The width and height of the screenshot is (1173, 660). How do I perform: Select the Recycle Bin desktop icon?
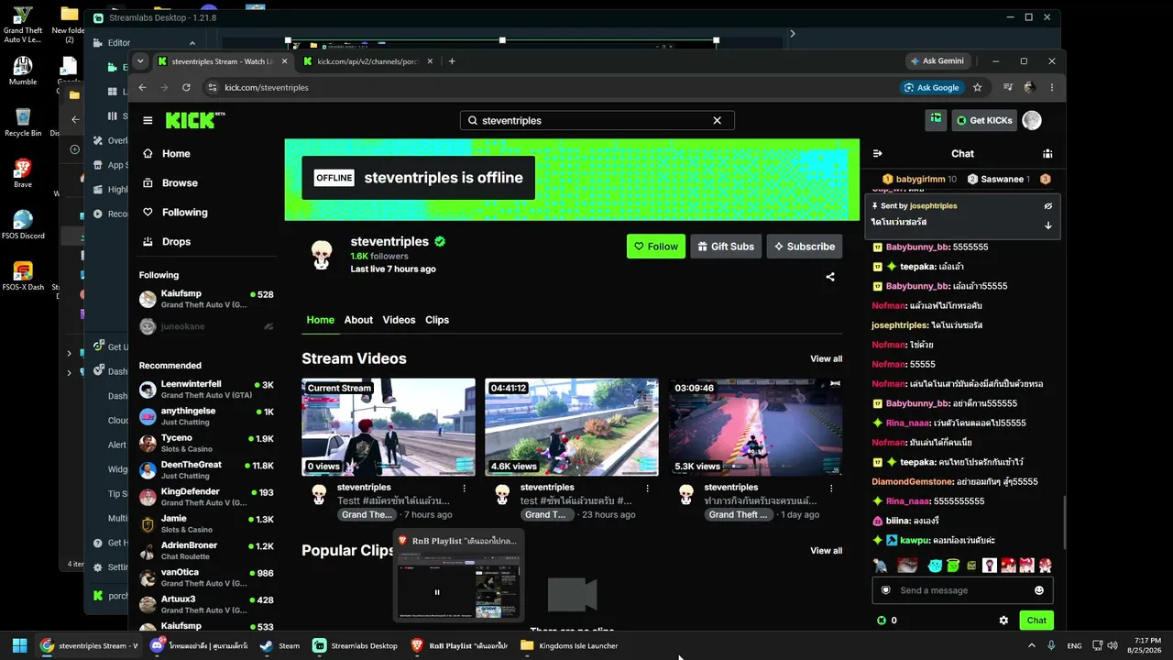point(23,123)
